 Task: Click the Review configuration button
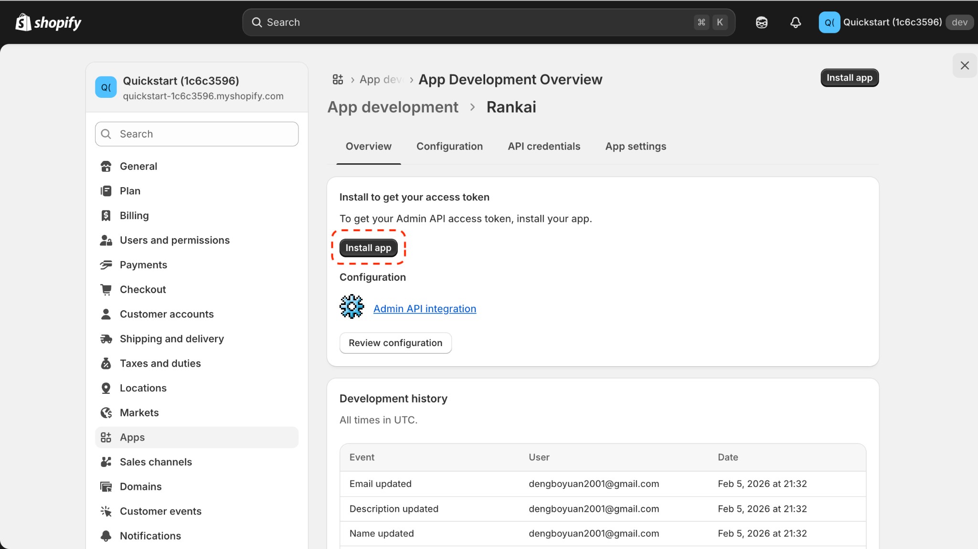(x=395, y=343)
